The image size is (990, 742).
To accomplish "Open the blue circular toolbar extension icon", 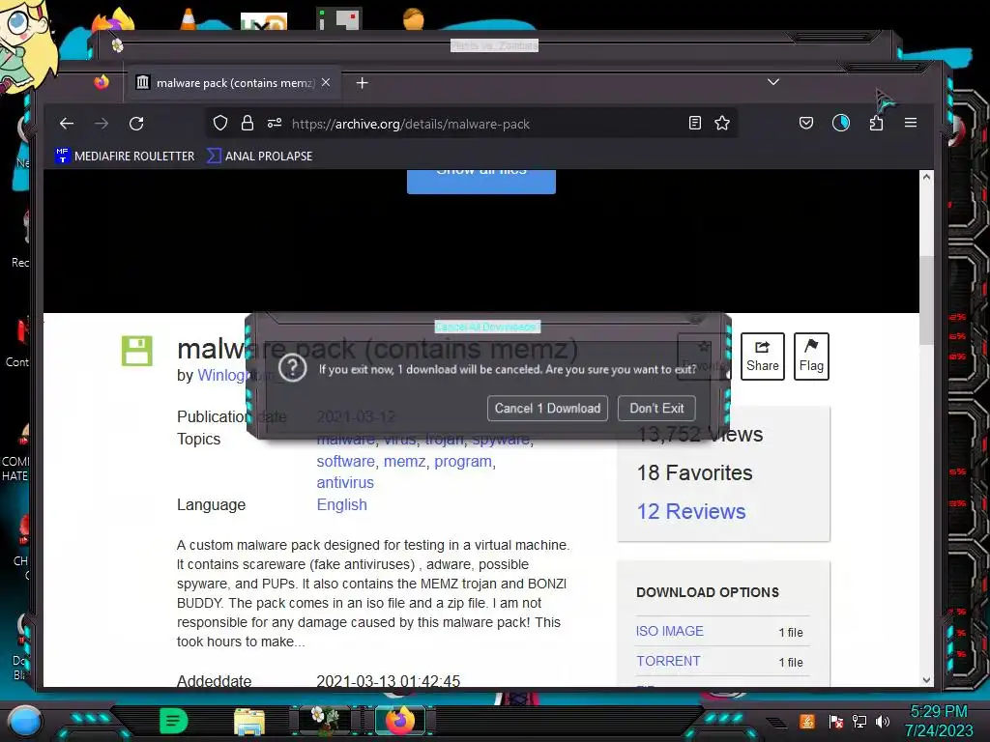I will (x=841, y=123).
